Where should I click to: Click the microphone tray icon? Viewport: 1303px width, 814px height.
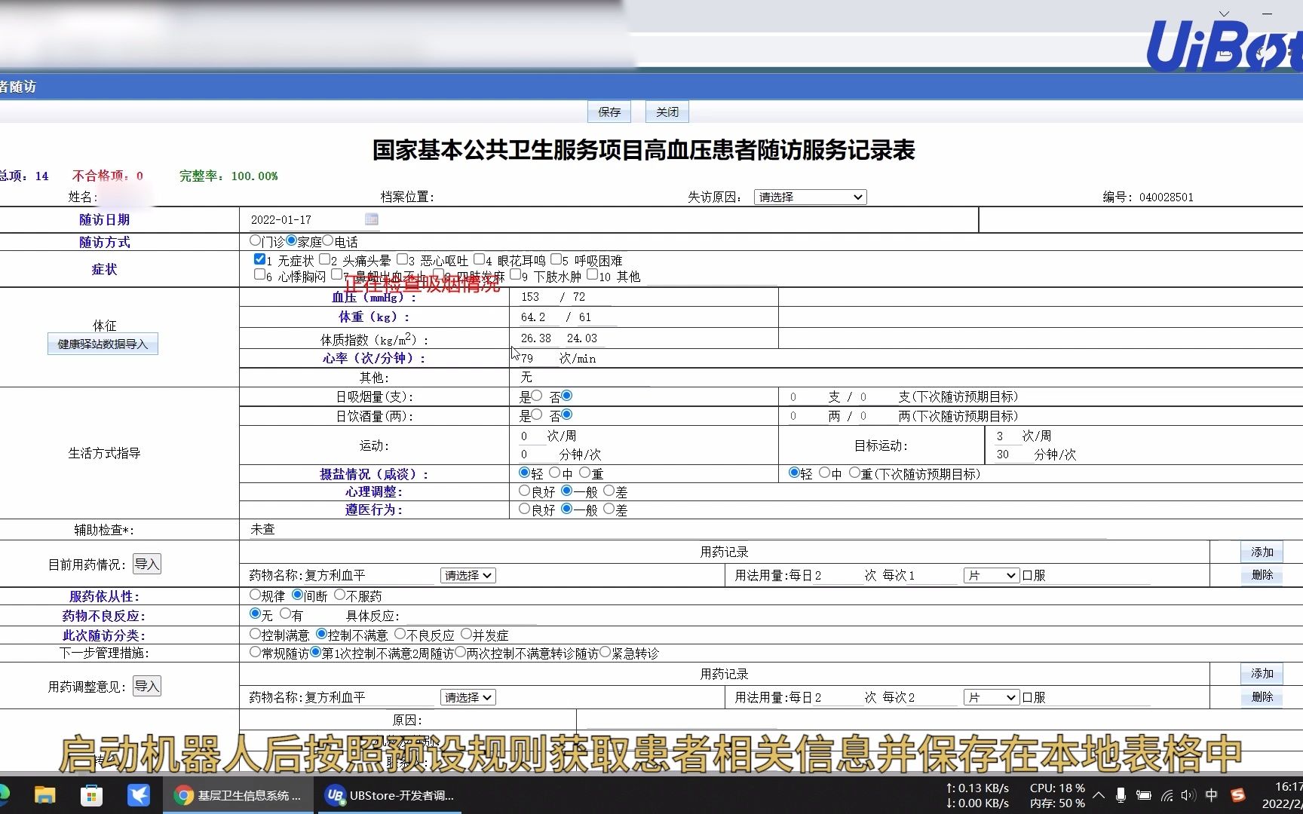pyautogui.click(x=1121, y=795)
